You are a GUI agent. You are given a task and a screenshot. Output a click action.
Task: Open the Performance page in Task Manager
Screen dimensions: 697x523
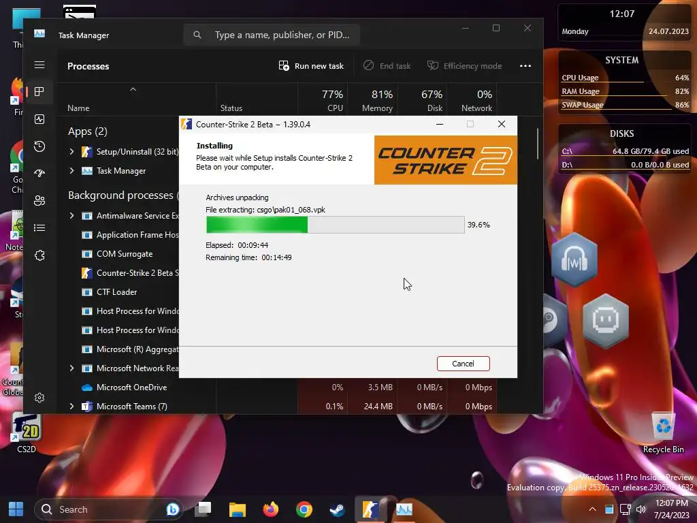point(39,119)
